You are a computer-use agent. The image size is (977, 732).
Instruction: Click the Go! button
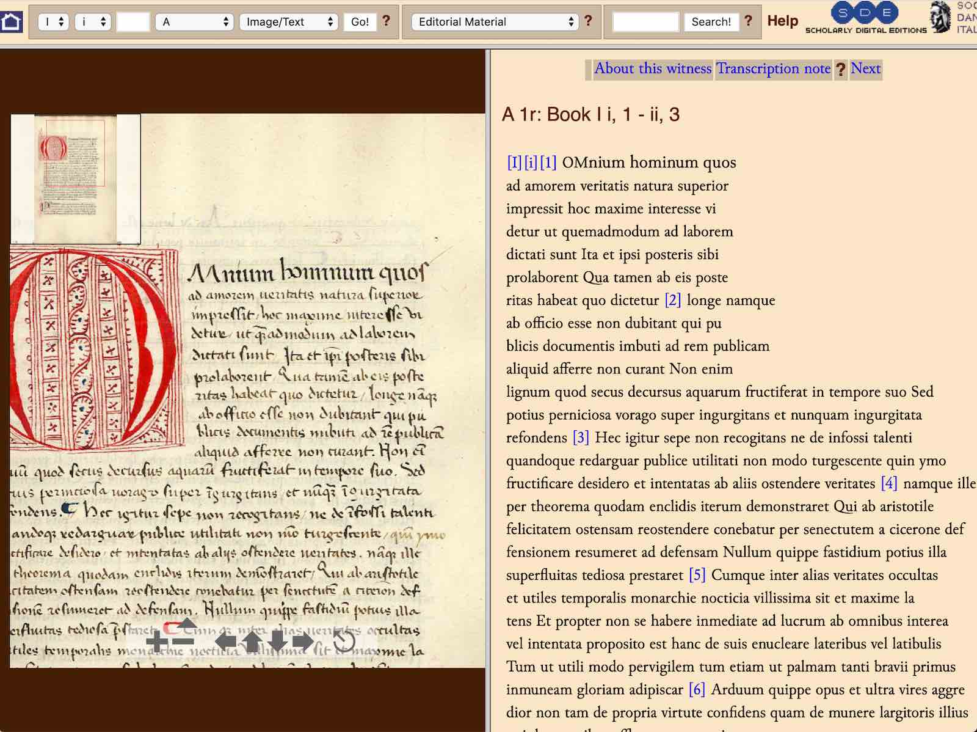(360, 22)
